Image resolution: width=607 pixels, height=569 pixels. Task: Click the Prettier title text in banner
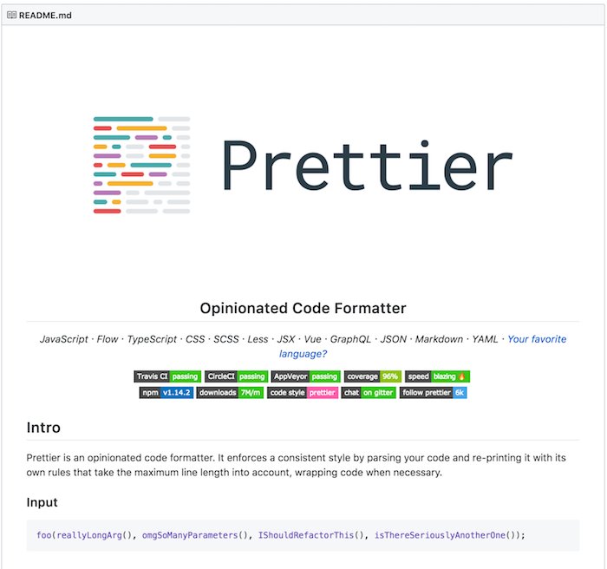[x=366, y=165]
